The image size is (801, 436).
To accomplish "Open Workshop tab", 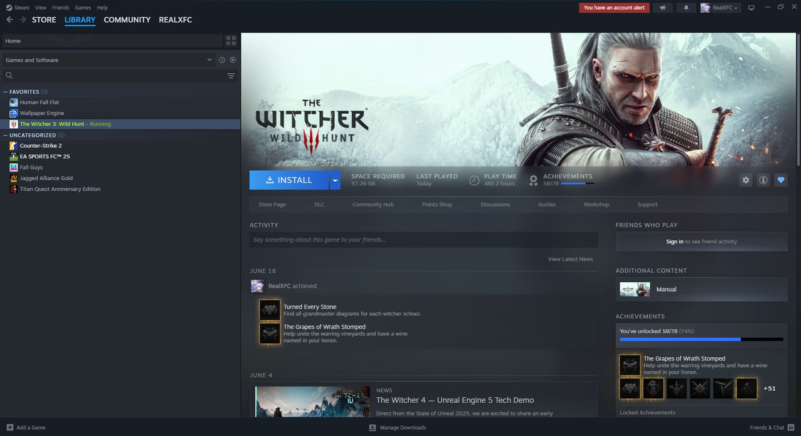I will point(596,205).
